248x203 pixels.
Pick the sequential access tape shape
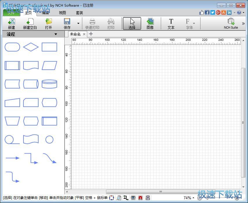click(12, 140)
